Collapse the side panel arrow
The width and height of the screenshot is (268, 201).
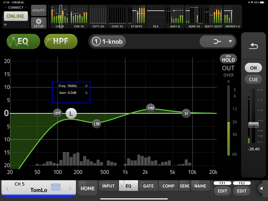(x=261, y=188)
